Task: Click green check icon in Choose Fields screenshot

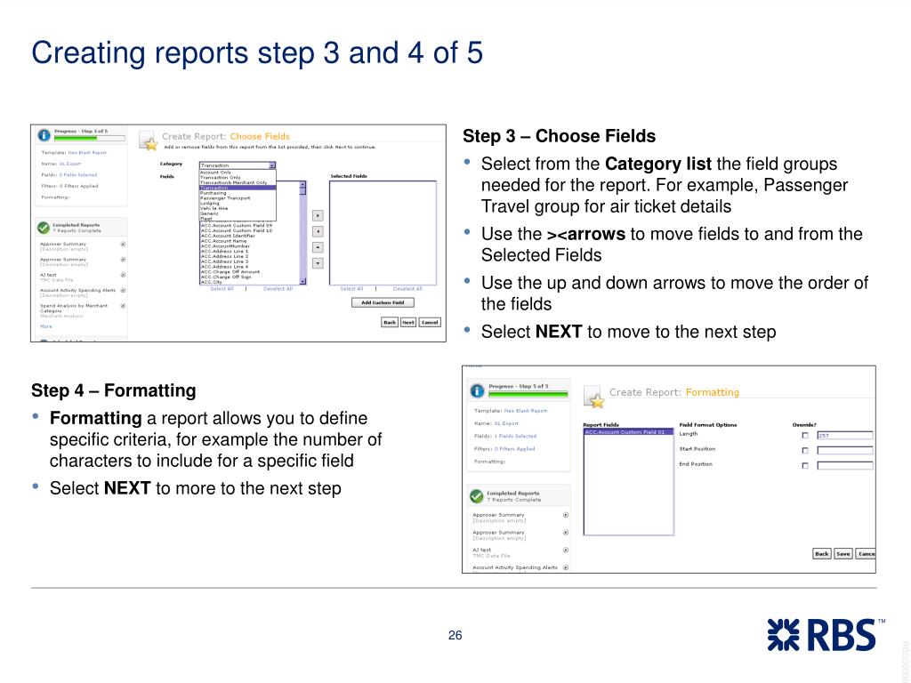Action: point(44,228)
